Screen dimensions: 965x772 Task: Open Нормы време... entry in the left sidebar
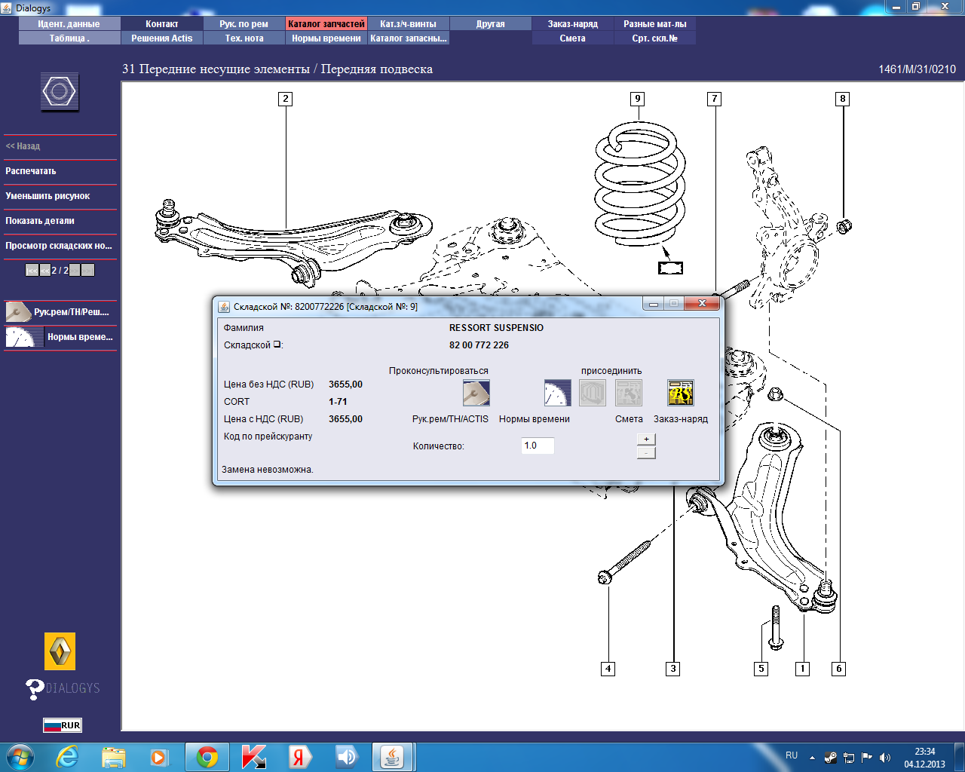[x=60, y=337]
